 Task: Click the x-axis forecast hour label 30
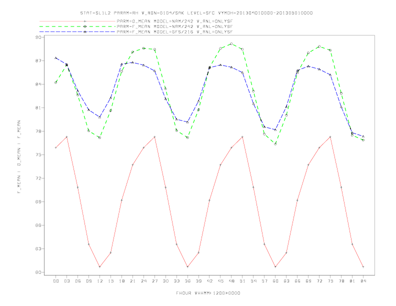point(165,281)
